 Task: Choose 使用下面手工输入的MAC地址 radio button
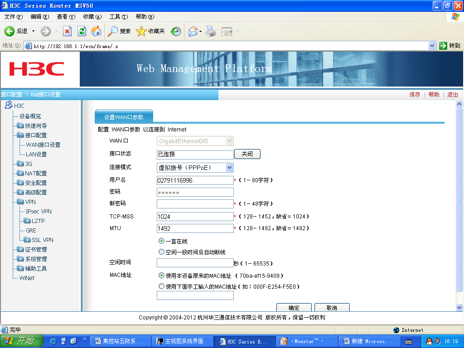click(x=161, y=286)
